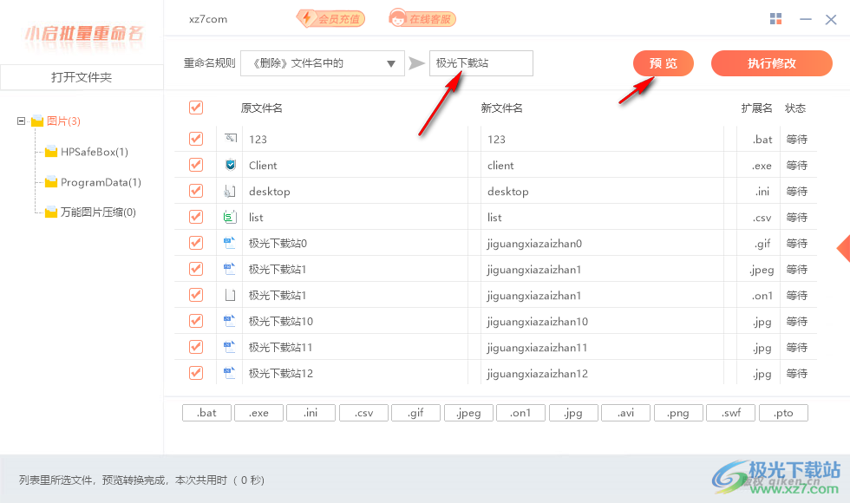The height and width of the screenshot is (503, 850).
Task: Filter by the .png extension button
Action: click(678, 413)
